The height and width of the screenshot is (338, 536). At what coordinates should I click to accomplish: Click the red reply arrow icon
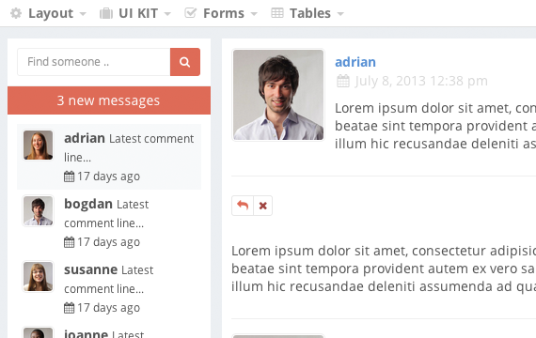[x=243, y=206]
